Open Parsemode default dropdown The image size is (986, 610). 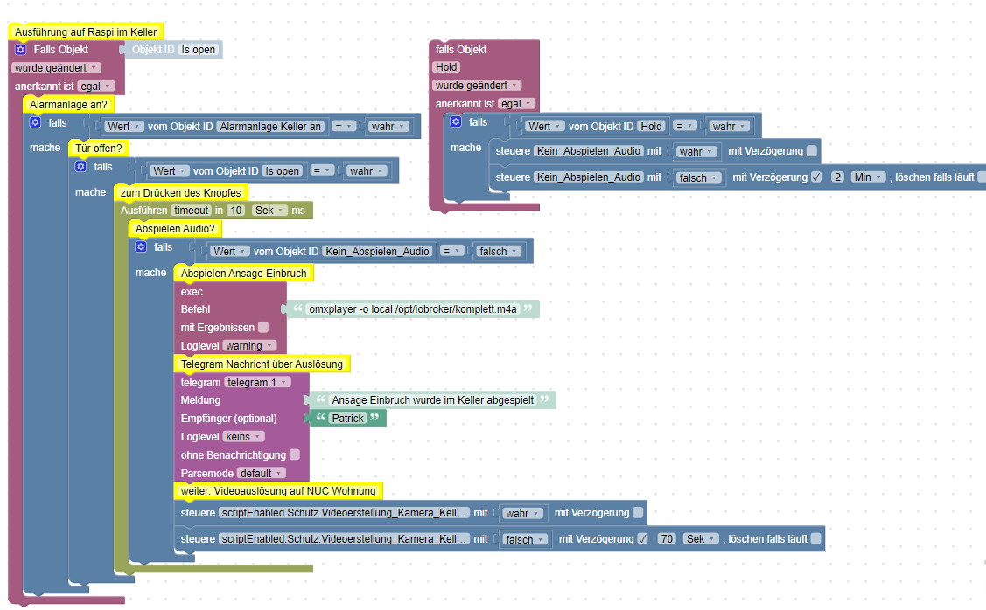262,473
